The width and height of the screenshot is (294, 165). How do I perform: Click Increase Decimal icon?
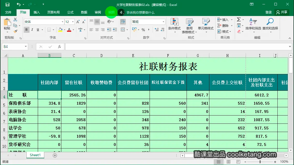pos(157,30)
